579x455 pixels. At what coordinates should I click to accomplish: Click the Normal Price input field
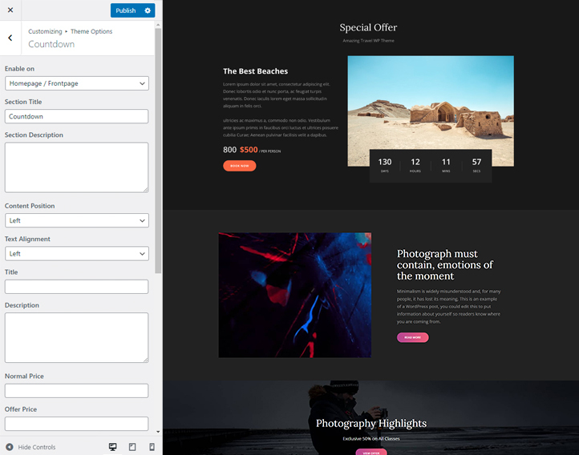77,391
